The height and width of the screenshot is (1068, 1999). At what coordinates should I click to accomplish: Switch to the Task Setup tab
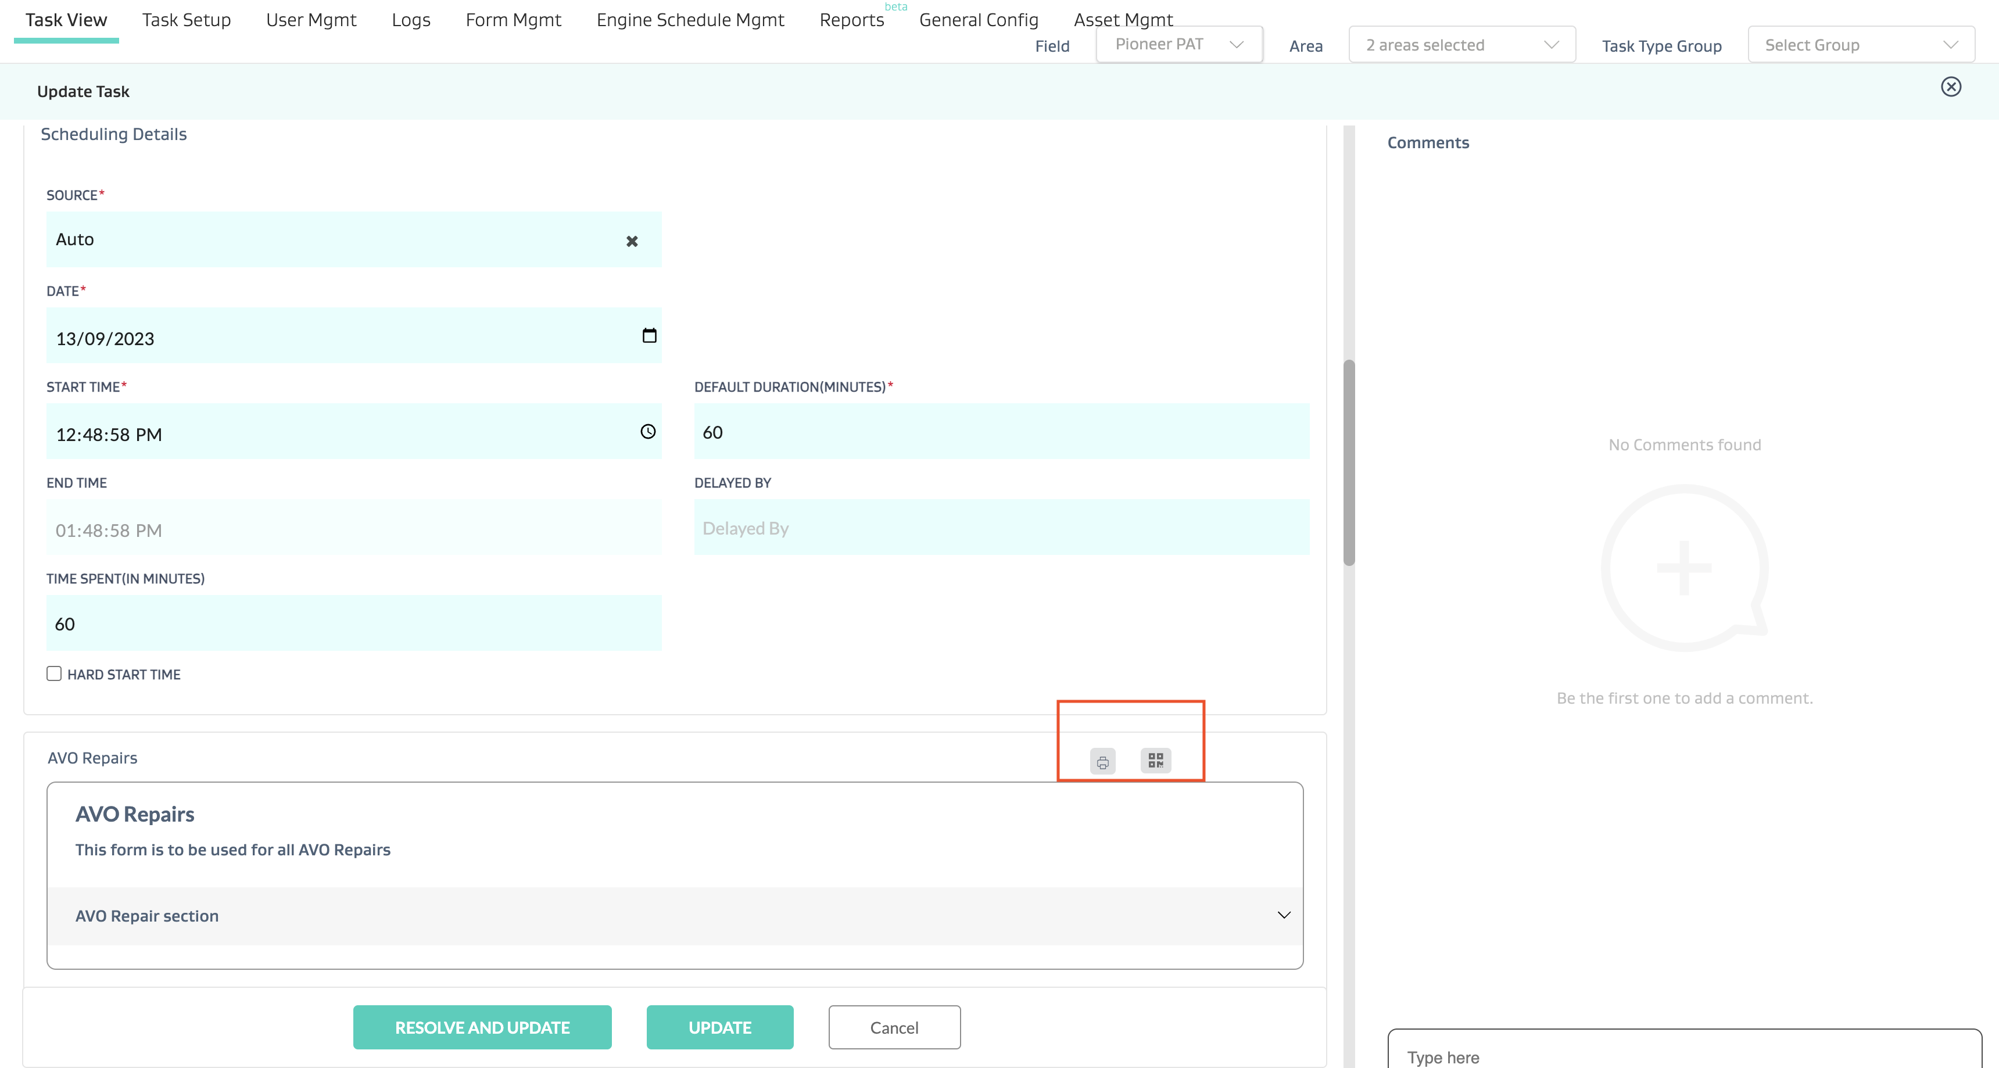click(186, 20)
